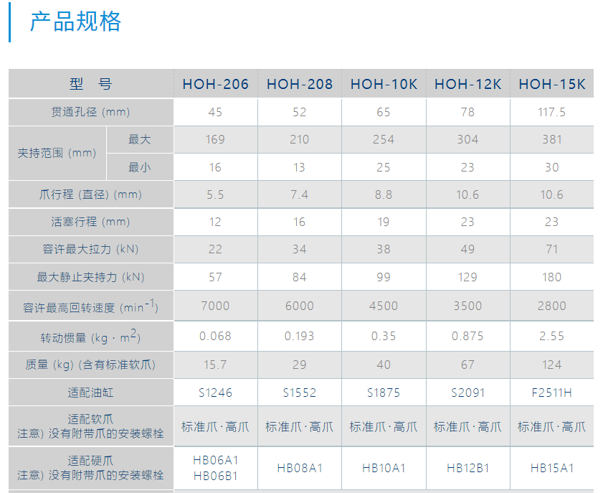Select the 容许最高回转速度 row label
Screen dimensions: 603x493
pyautogui.click(x=91, y=306)
